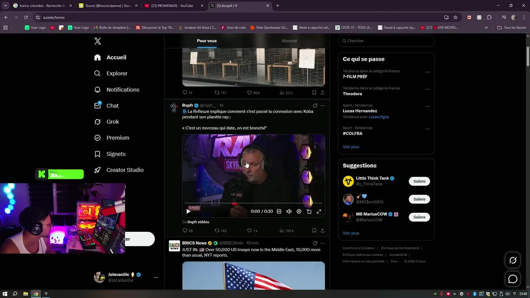This screenshot has width=530, height=298.
Task: Switch to PROMENADE YouTube tab
Action: coord(173,6)
